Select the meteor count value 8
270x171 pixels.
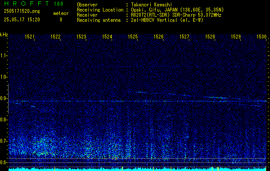(x=61, y=20)
